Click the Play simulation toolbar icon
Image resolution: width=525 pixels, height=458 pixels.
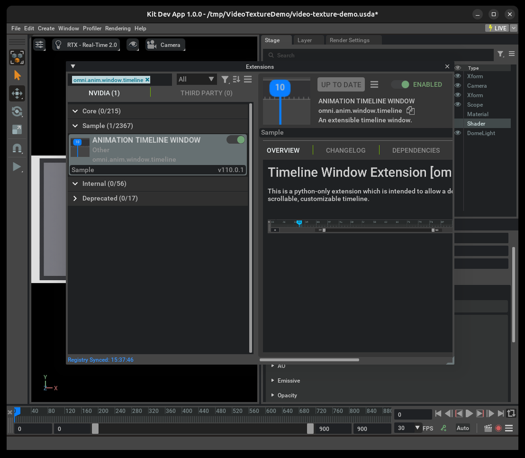(17, 167)
